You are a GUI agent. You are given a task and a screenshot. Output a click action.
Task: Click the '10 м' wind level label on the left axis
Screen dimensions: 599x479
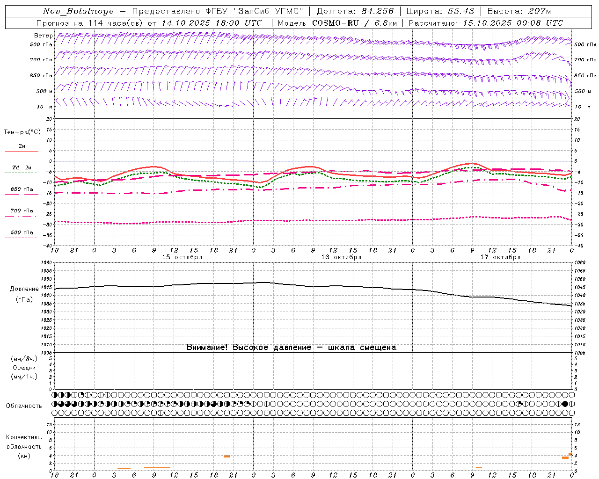pyautogui.click(x=44, y=107)
